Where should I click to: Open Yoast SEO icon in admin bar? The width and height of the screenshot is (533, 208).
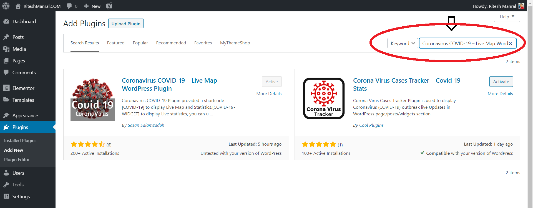pyautogui.click(x=109, y=6)
